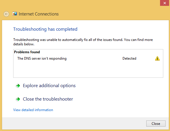Viewport: 170px width, 131px height.
Task: Click the Detected status text
Action: pos(129,58)
